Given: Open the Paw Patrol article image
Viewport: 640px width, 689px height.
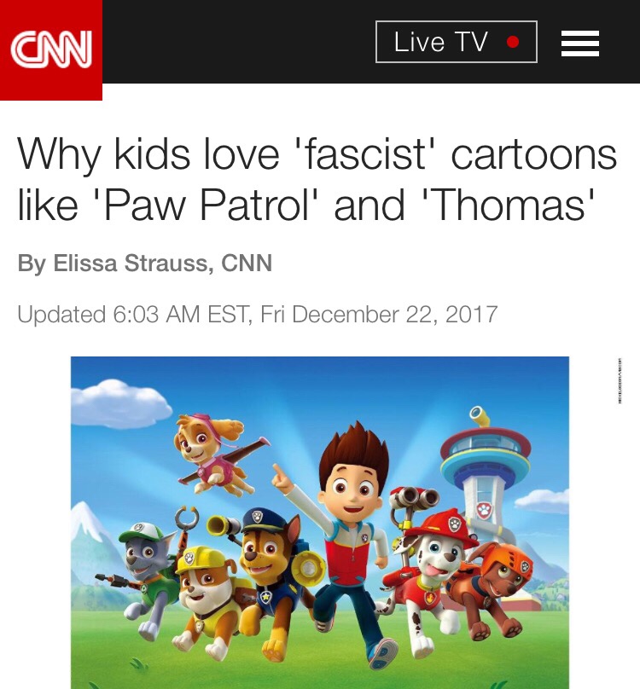Looking at the screenshot, I should (x=320, y=523).
